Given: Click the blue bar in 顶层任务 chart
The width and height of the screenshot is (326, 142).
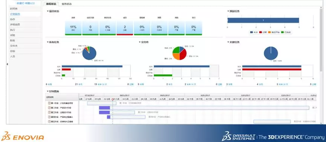Looking at the screenshot, I should pyautogui.click(x=263, y=20).
